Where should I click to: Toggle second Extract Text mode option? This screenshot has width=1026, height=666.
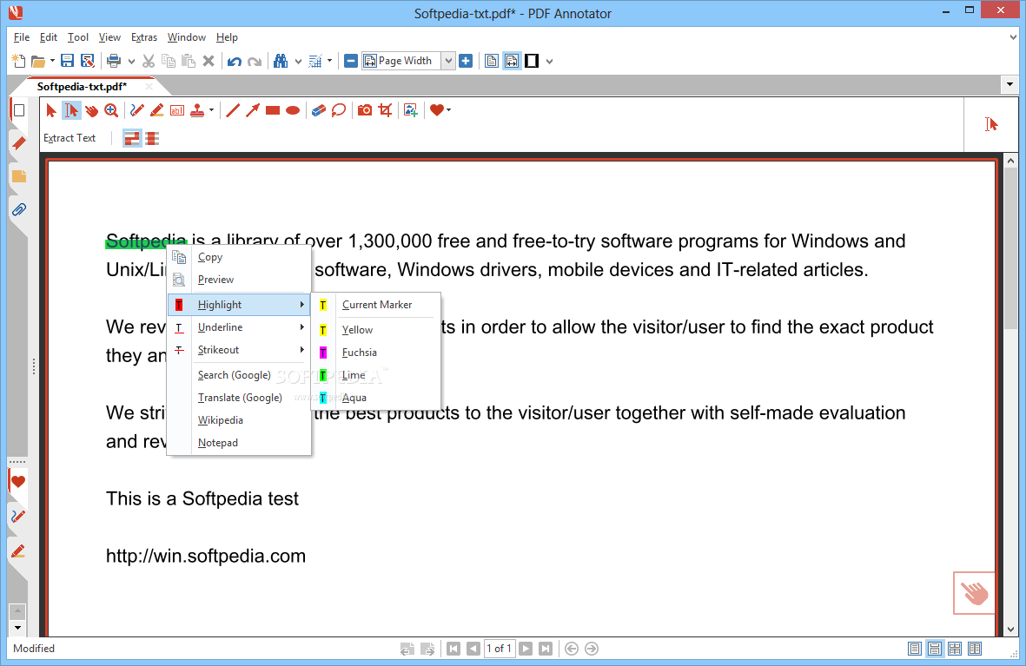pos(152,138)
